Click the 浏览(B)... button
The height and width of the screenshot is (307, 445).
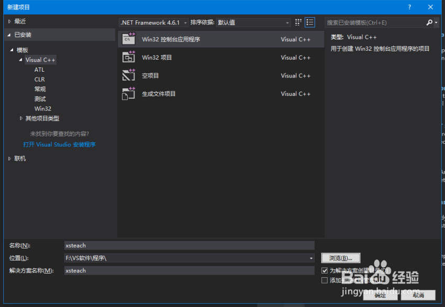pos(341,258)
